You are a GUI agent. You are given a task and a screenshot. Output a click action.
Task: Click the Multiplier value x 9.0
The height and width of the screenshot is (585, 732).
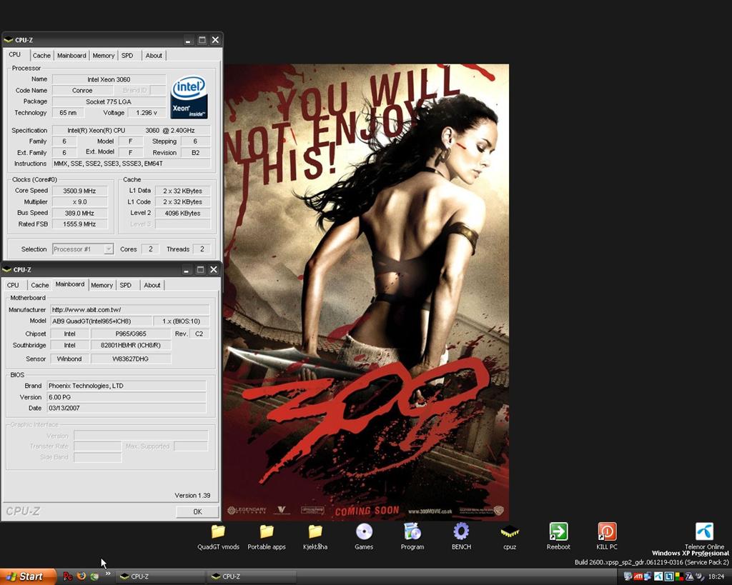[x=79, y=202]
